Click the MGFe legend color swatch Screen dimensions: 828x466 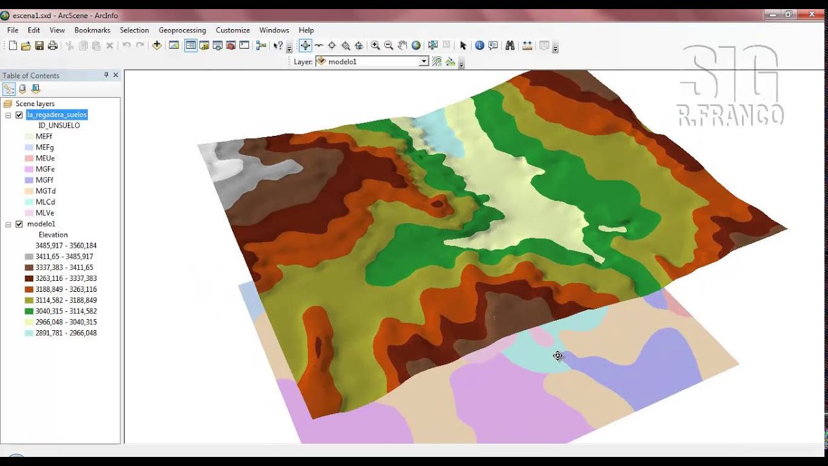coord(29,170)
